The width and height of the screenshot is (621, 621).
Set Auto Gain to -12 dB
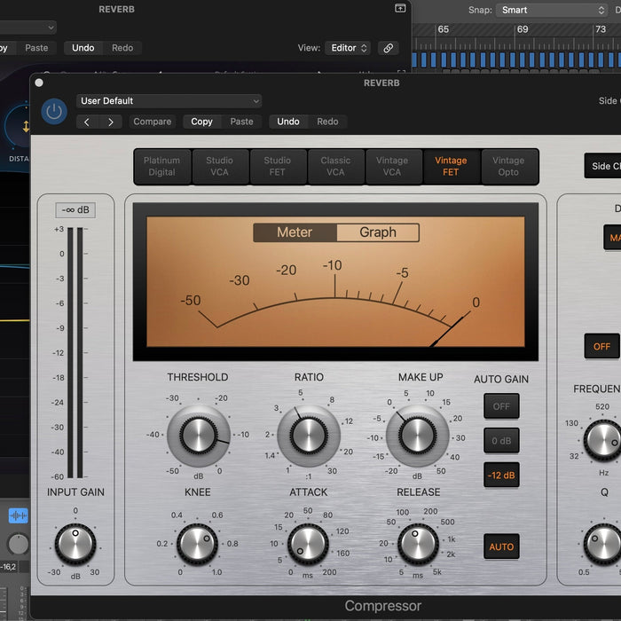[x=501, y=476]
